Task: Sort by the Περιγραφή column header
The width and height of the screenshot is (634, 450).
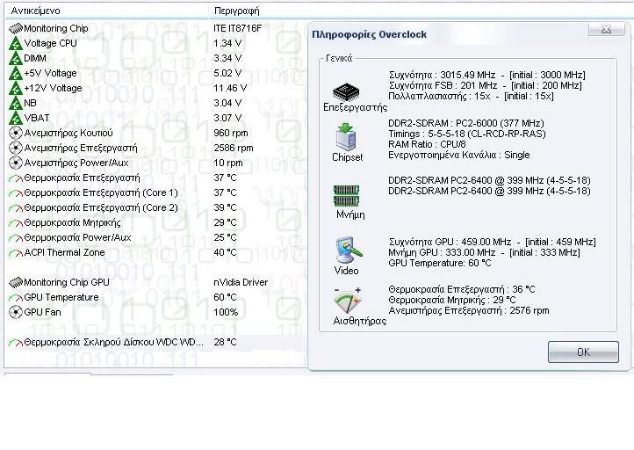Action: (x=236, y=11)
